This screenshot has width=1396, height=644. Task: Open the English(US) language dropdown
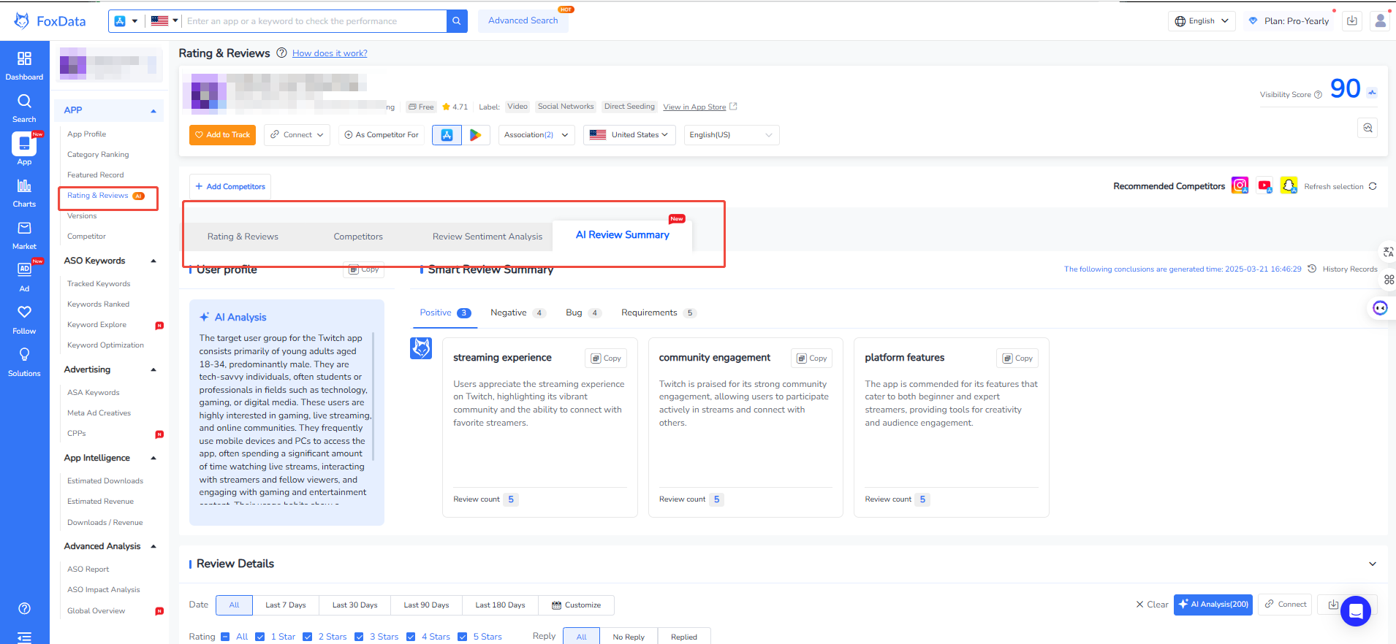[x=731, y=135]
